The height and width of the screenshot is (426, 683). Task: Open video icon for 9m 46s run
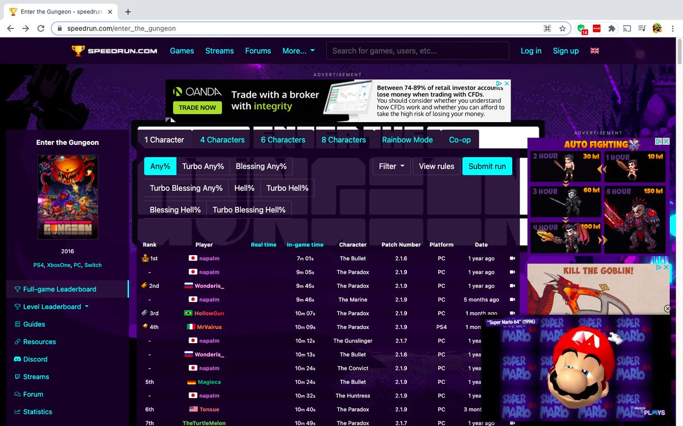(513, 299)
